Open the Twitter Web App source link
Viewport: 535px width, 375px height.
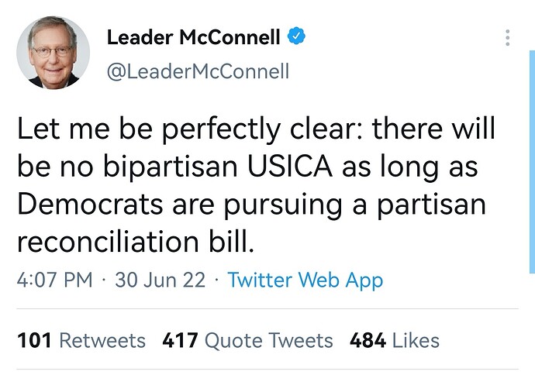[305, 280]
